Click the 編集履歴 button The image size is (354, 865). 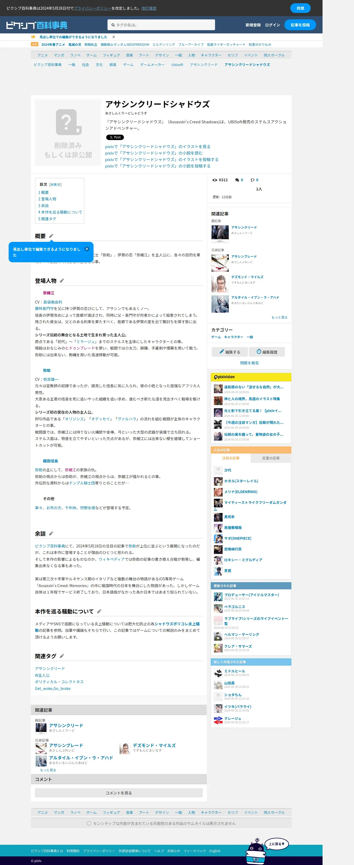pos(267,351)
